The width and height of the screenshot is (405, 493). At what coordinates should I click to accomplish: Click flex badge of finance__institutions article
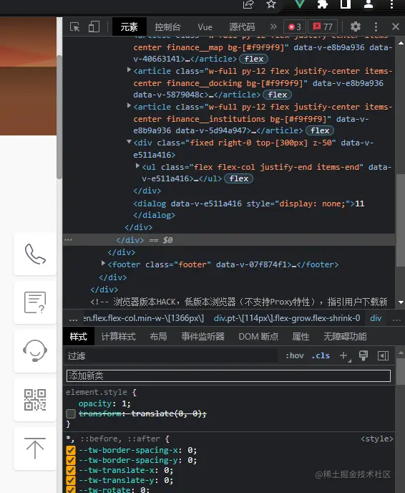click(x=320, y=130)
